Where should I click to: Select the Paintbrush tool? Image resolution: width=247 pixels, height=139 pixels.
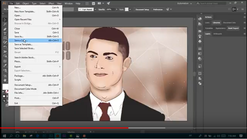pos(5,43)
